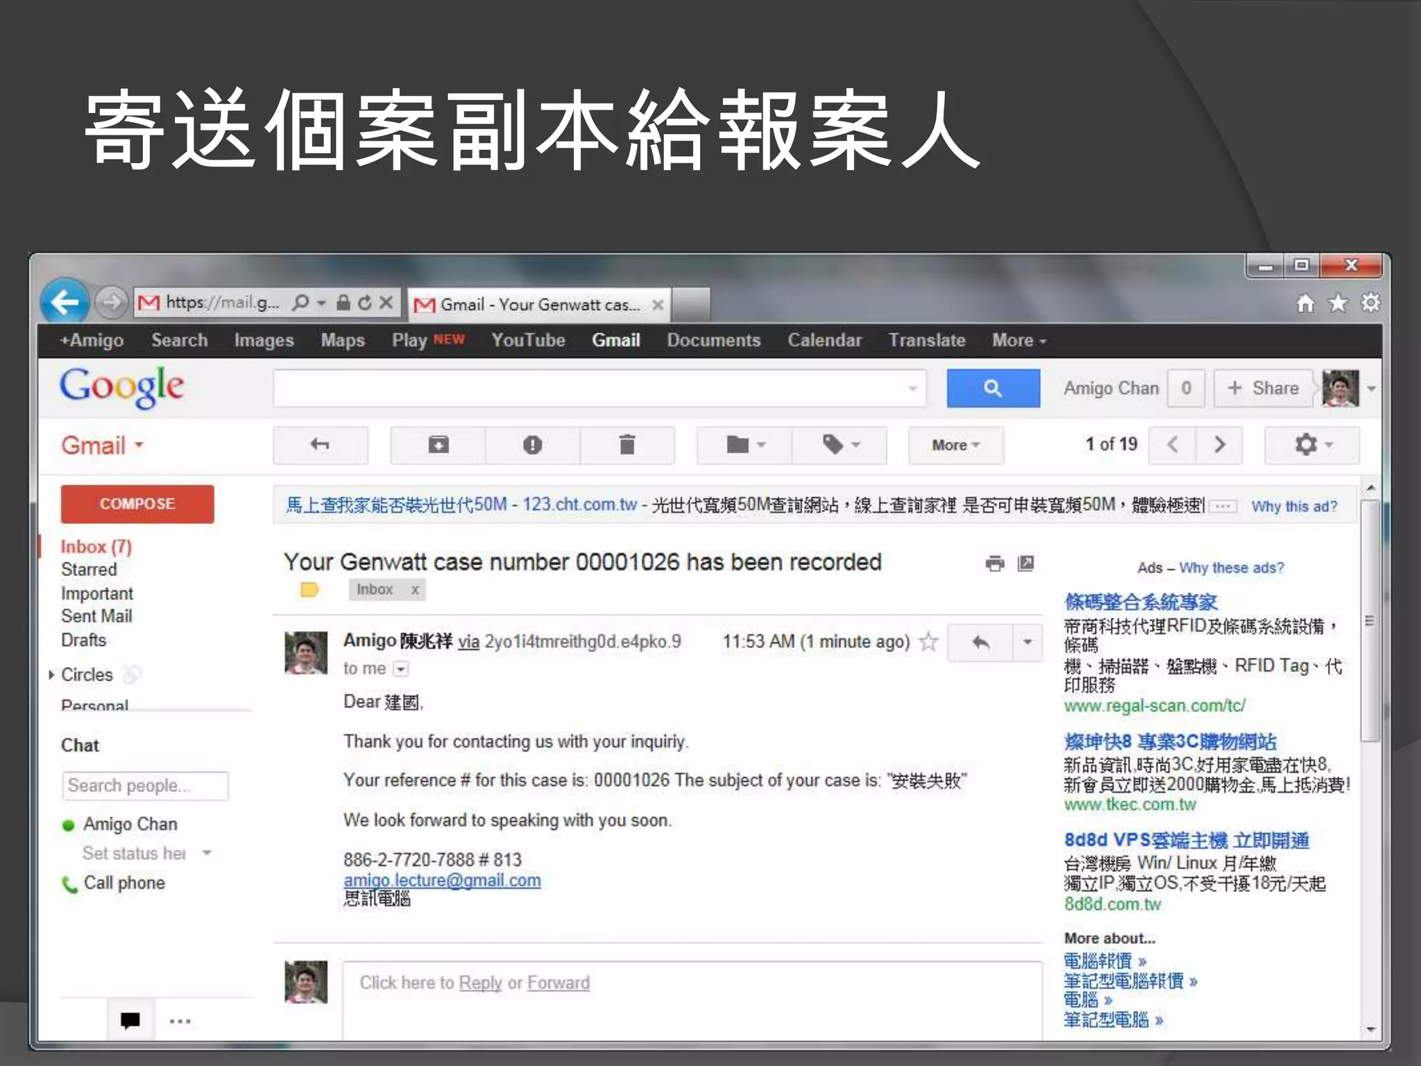Open the Drafts folder

[83, 640]
